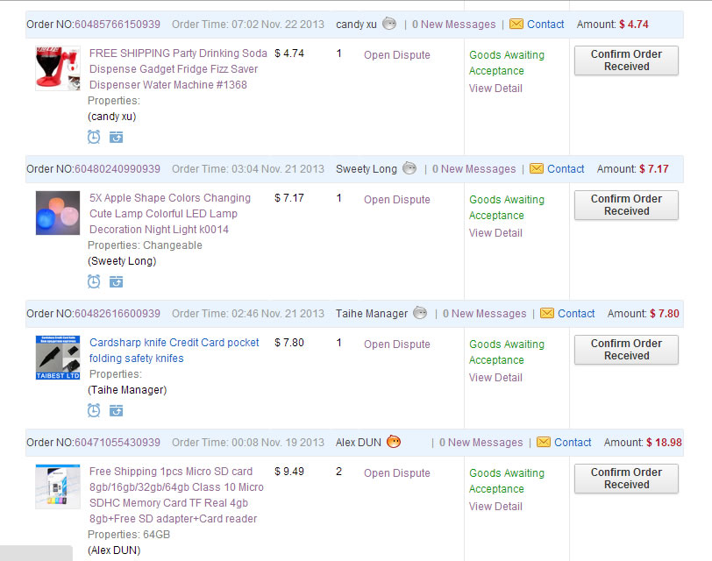Click the calendar refresh icon under the Apple lamp order
This screenshot has width=712, height=561.
point(116,281)
